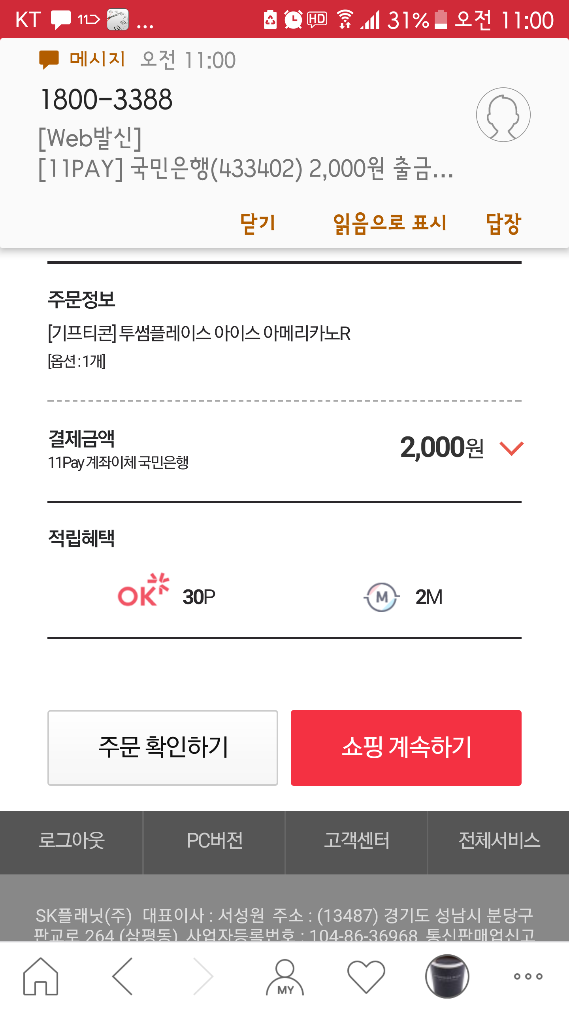Open the three-dots more menu
Image resolution: width=569 pixels, height=1012 pixels.
528,976
